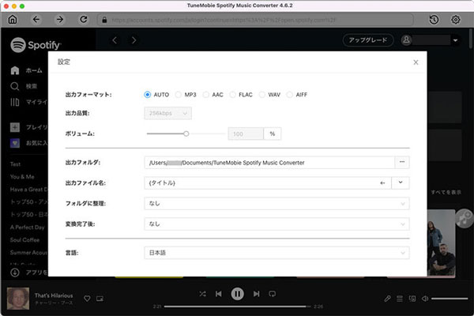The image size is (474, 316).
Task: Open settings gear icon in toolbar
Action: pos(456,20)
